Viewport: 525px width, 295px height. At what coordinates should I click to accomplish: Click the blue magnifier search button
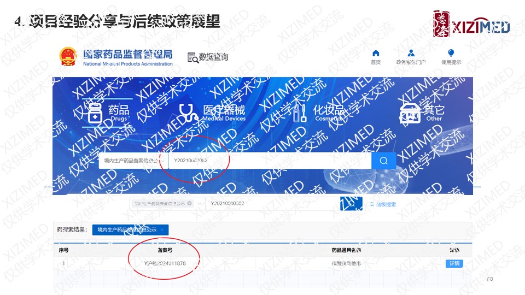click(x=383, y=161)
